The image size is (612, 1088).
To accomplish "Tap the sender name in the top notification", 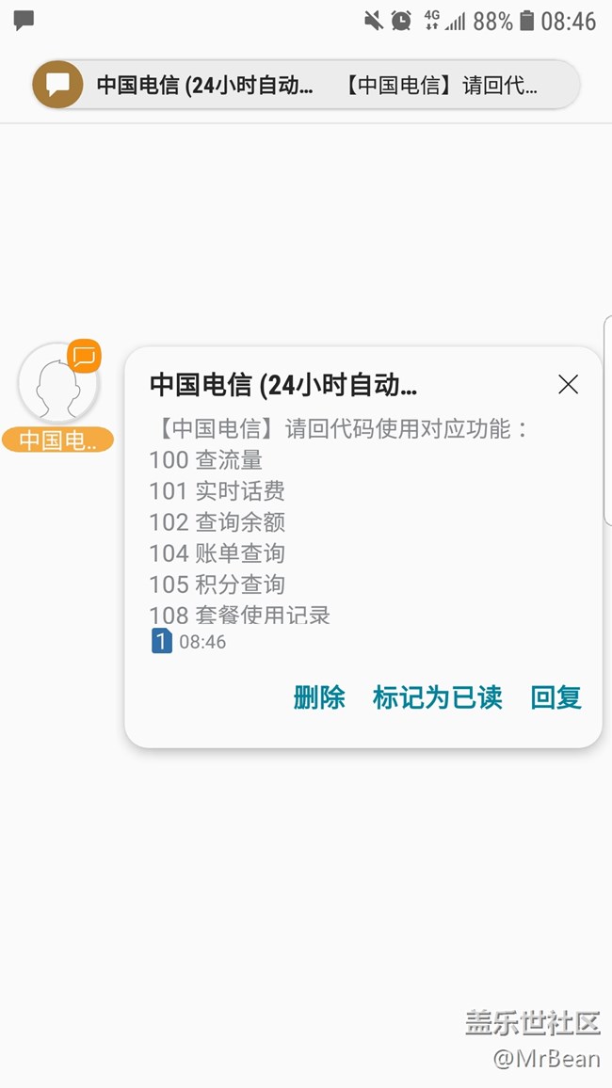I will (x=204, y=86).
